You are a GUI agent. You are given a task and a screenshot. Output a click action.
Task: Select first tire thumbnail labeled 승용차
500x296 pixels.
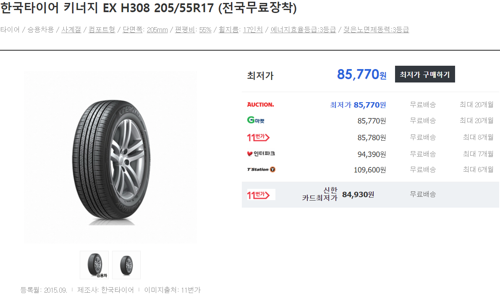(94, 265)
